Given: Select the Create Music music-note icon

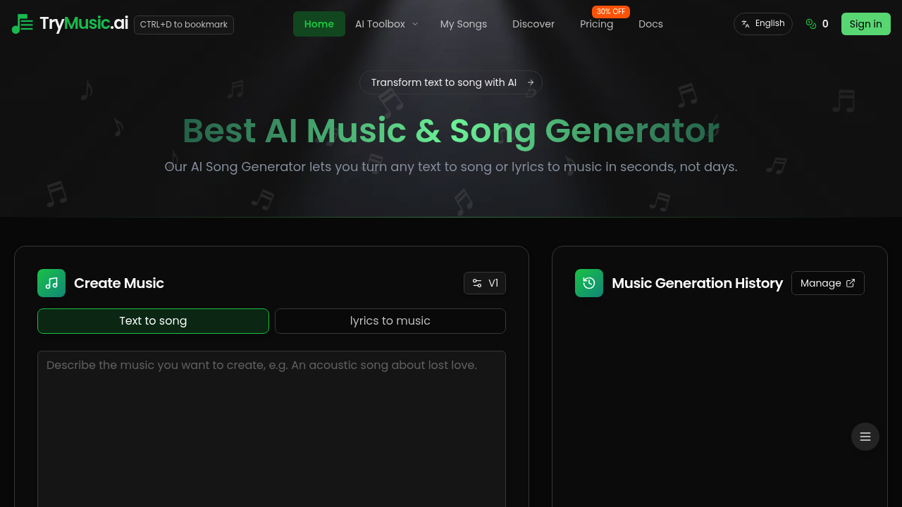Looking at the screenshot, I should pyautogui.click(x=51, y=283).
